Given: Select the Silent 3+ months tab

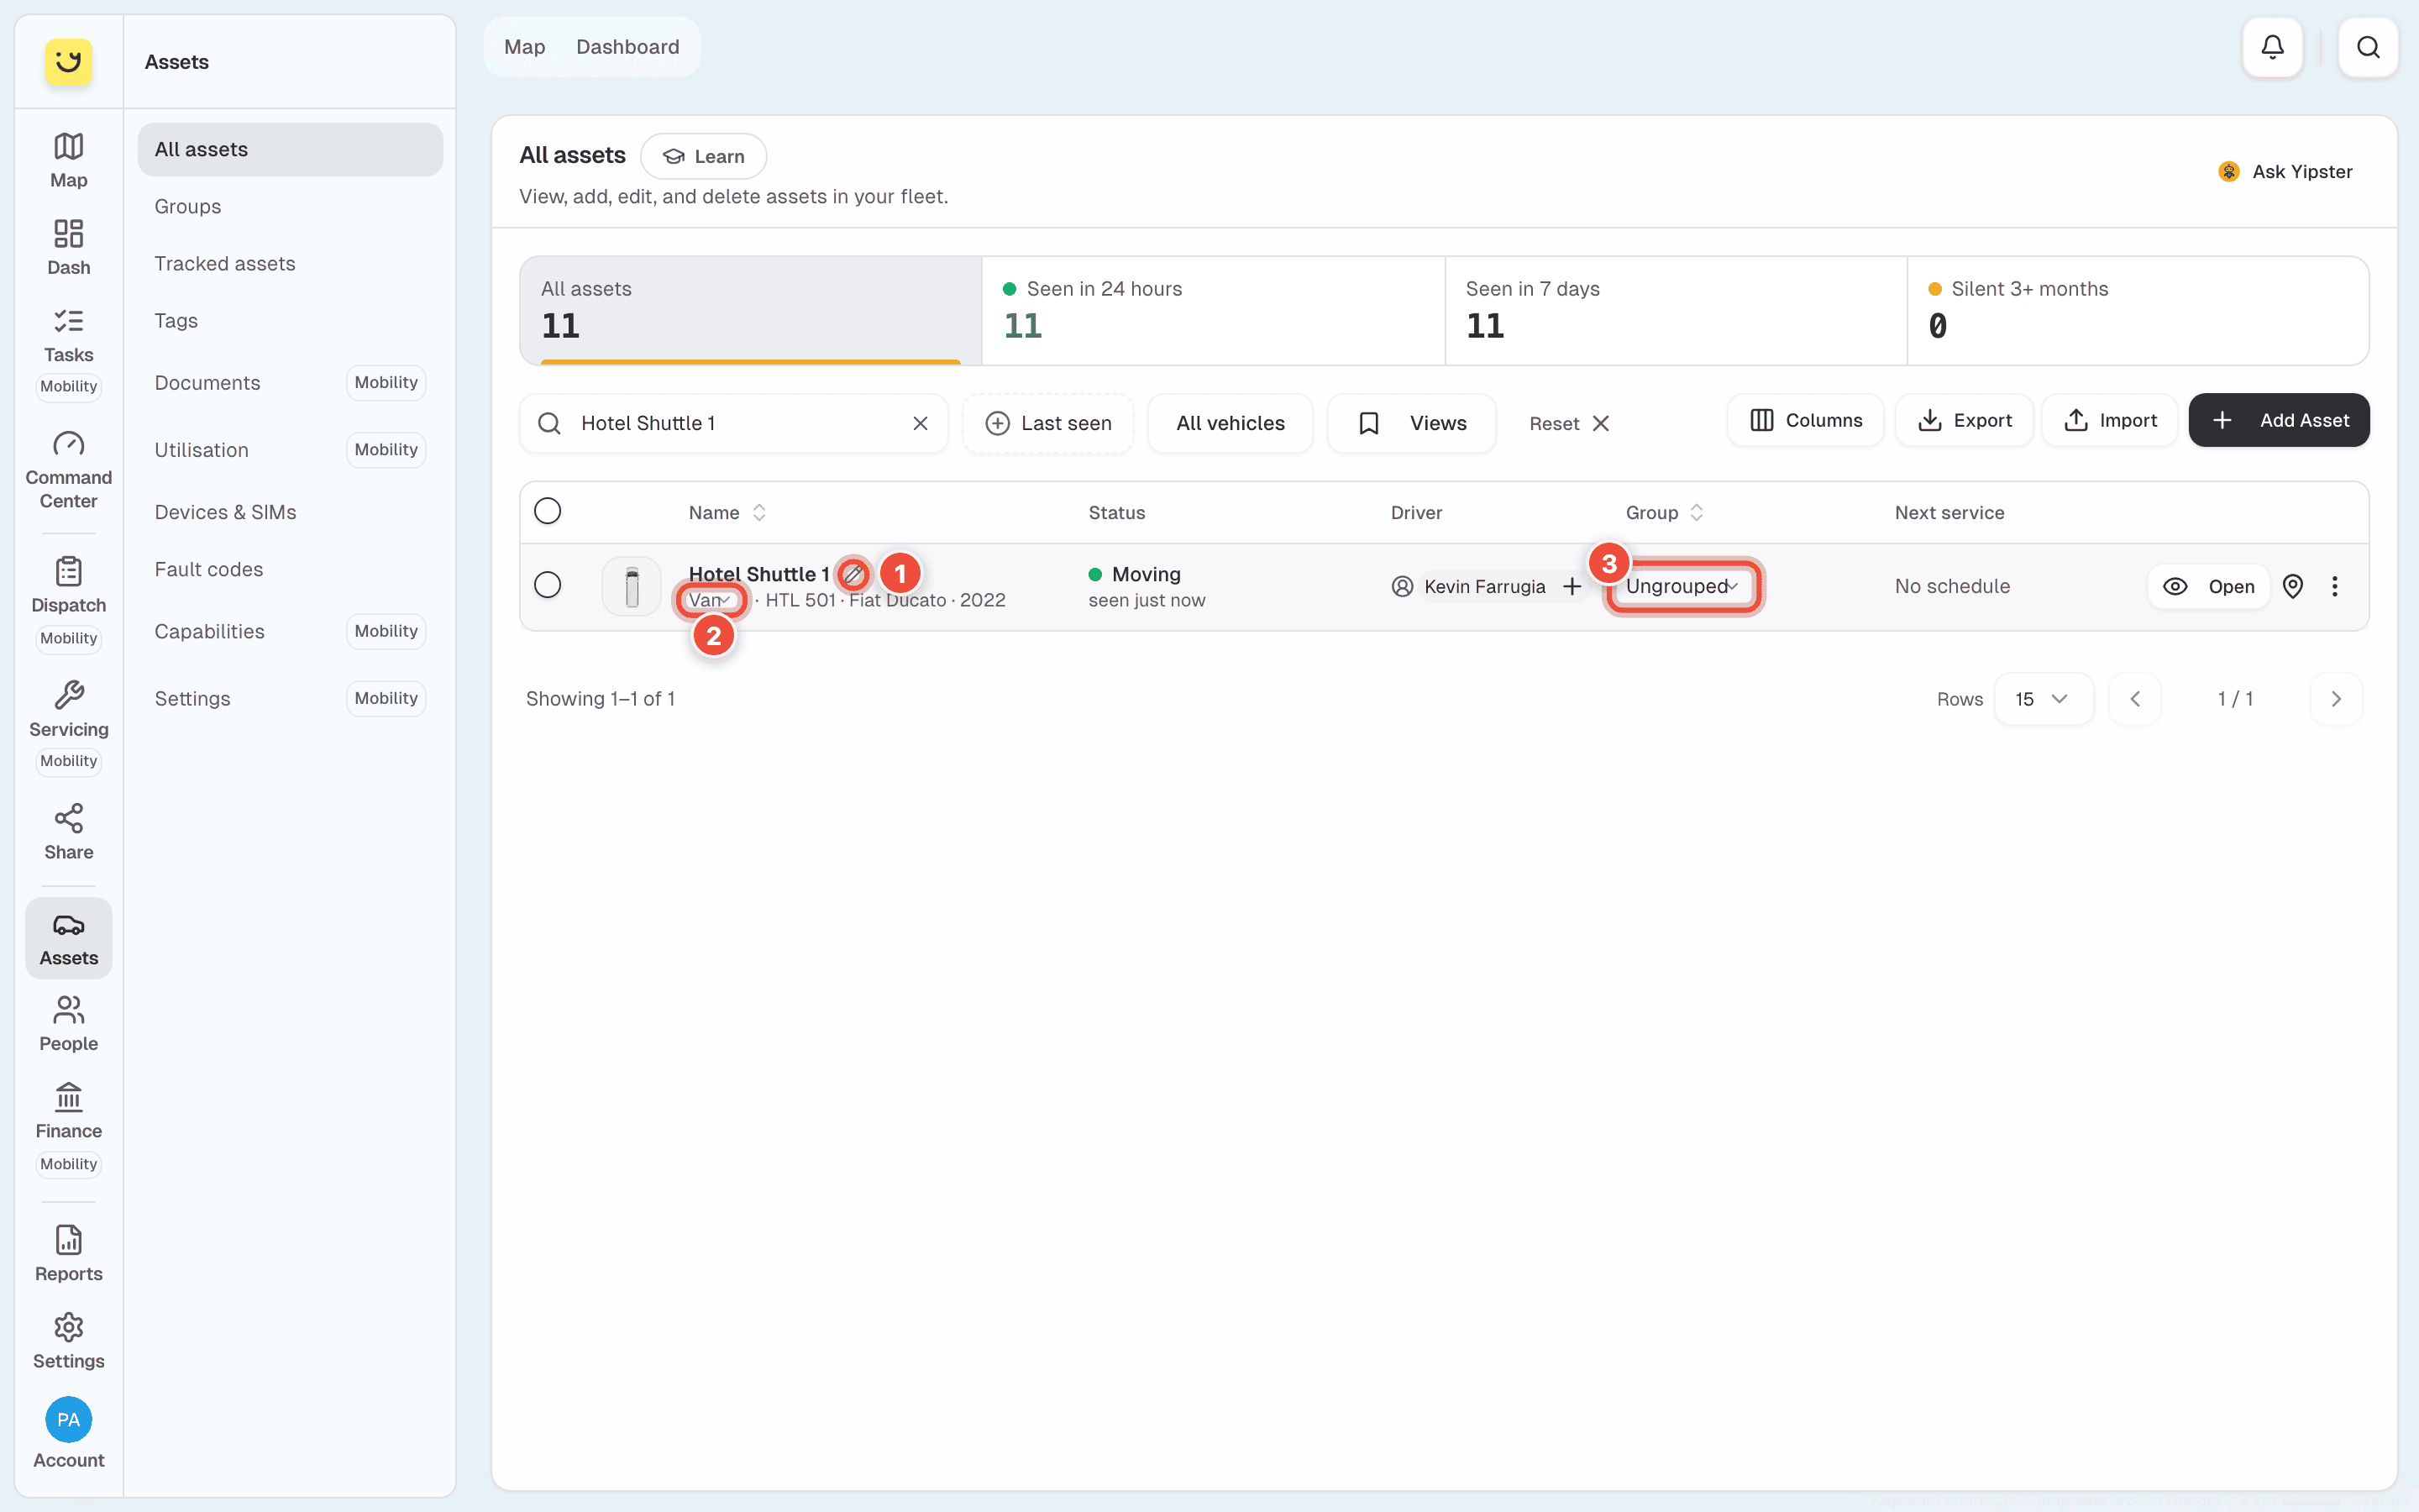Looking at the screenshot, I should [2137, 310].
